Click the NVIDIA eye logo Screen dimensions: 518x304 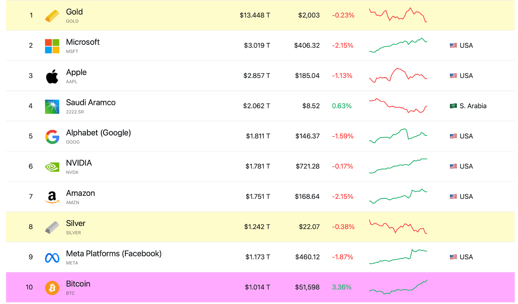click(x=52, y=167)
